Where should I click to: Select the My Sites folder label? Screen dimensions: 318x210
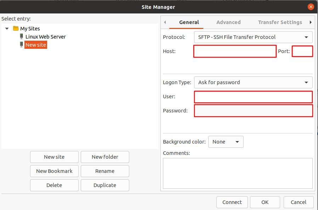click(x=30, y=29)
